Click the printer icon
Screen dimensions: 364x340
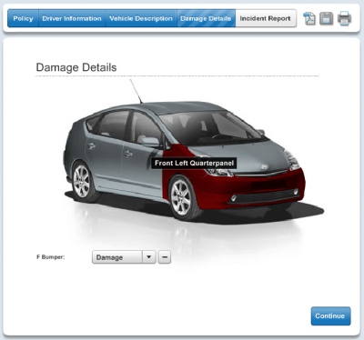[x=344, y=18]
